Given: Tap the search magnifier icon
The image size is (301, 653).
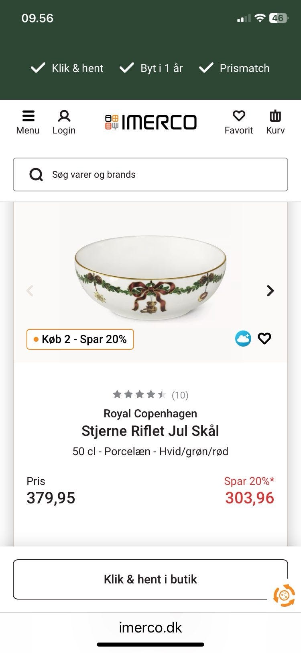Looking at the screenshot, I should (36, 175).
